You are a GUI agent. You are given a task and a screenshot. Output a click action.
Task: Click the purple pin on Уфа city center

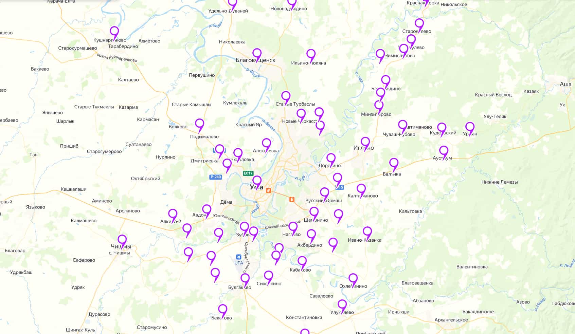[257, 182]
